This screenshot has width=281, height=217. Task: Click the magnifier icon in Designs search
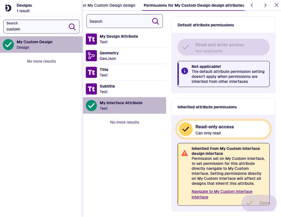click(72, 27)
